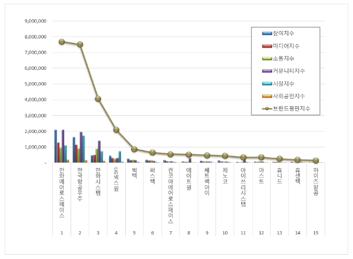Click the blue 참여지수 bar of 한화에어로스페이스
Image resolution: width=353 pixels, height=259 pixels.
56,146
